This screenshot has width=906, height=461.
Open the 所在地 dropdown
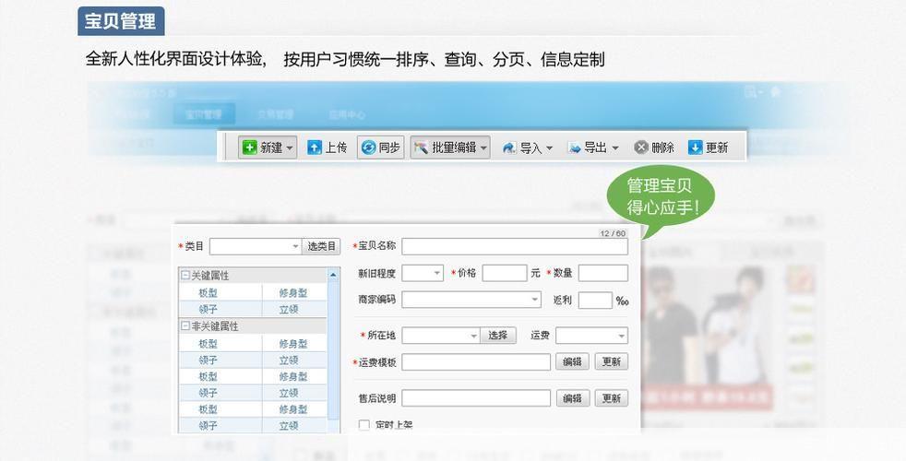pos(441,335)
